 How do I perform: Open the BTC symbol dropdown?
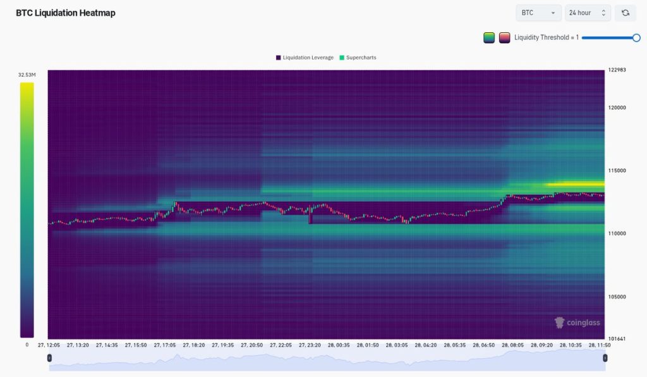pos(538,13)
